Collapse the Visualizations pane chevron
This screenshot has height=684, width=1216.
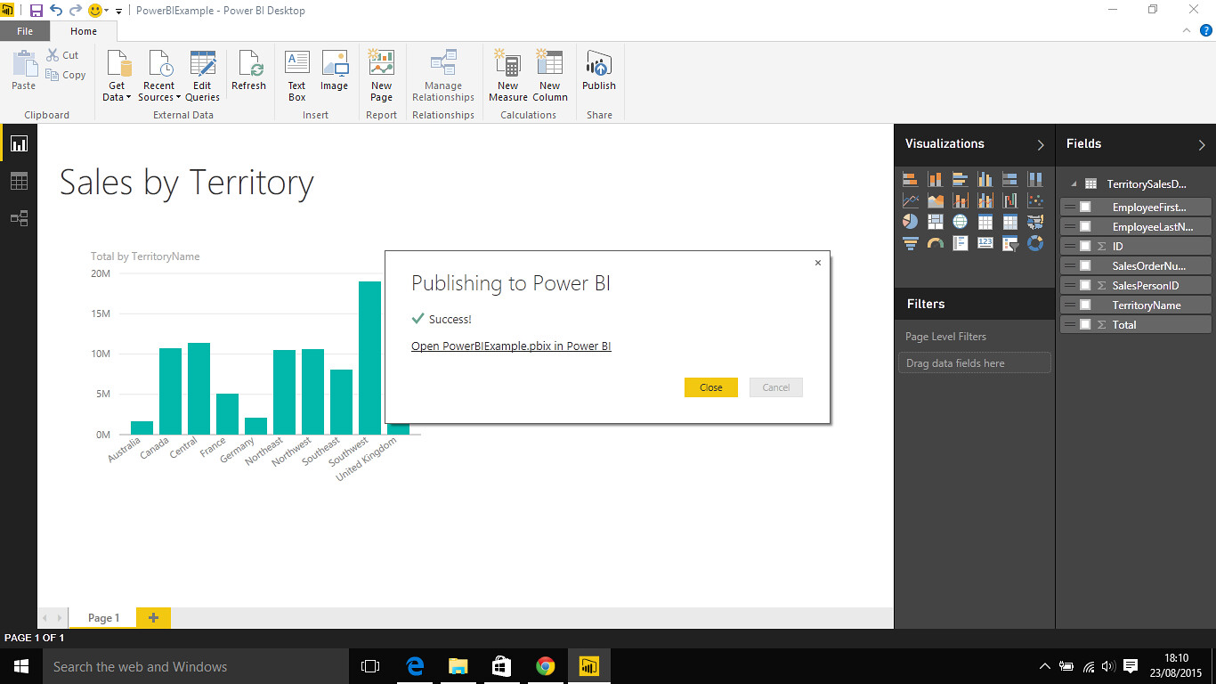pyautogui.click(x=1041, y=144)
